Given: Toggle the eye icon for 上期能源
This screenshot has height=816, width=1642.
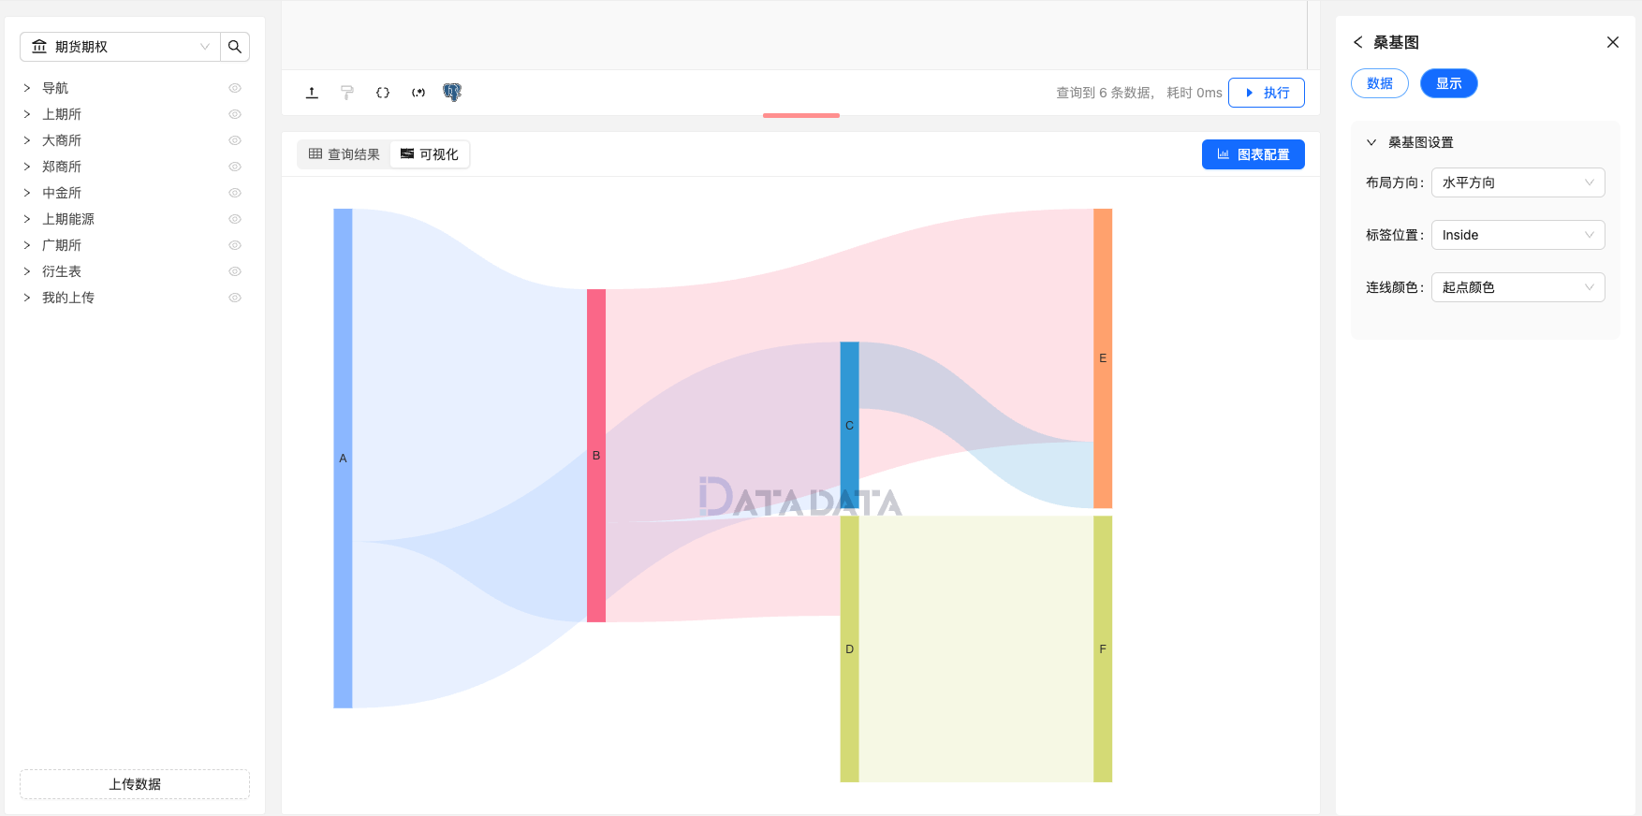Looking at the screenshot, I should pyautogui.click(x=235, y=219).
